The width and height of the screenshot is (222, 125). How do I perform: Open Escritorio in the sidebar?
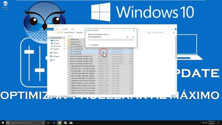56,41
